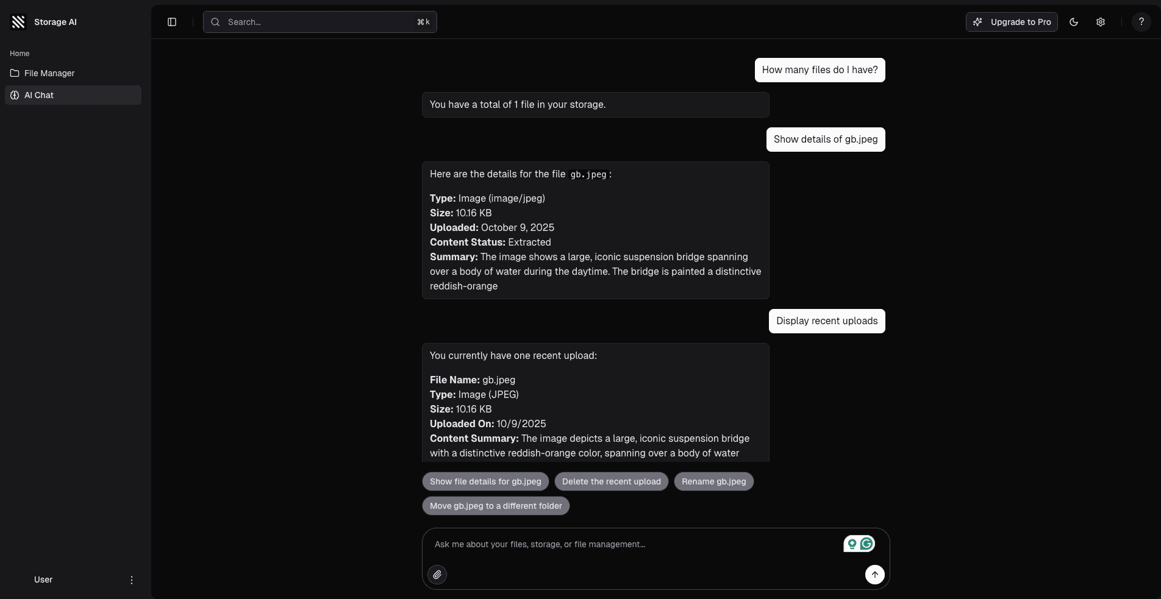Click the Storage AI logo icon
The width and height of the screenshot is (1161, 599).
tap(18, 22)
